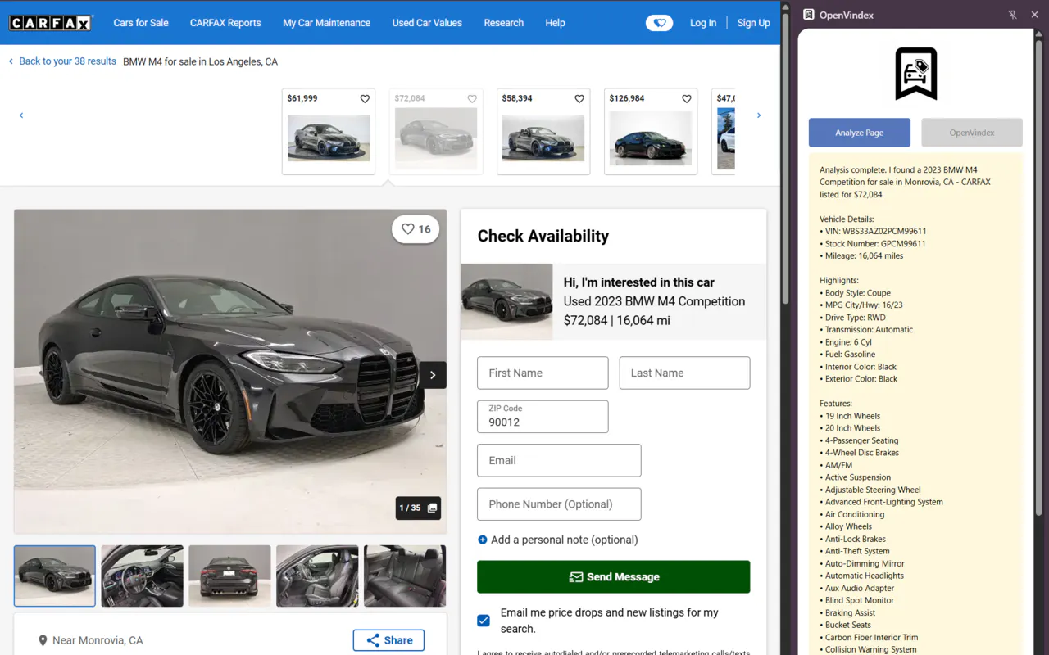
Task: Click the 'Check Availability' heading
Action: tap(543, 236)
